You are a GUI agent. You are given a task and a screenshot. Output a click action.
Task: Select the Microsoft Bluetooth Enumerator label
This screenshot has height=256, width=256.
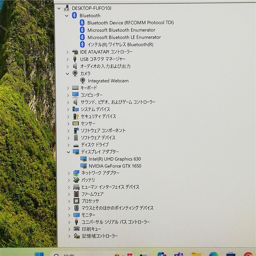(x=121, y=30)
